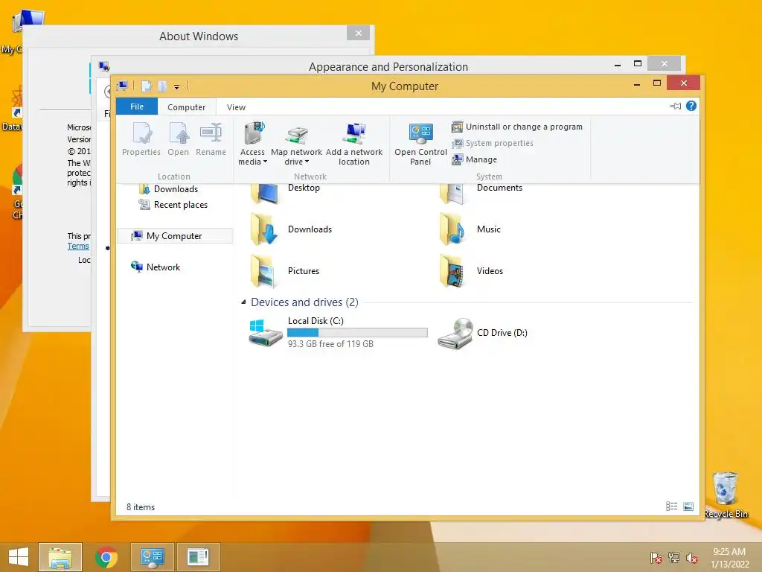Screen dimensions: 762x572
Task: Click the Rename ribbon icon
Action: point(211,139)
